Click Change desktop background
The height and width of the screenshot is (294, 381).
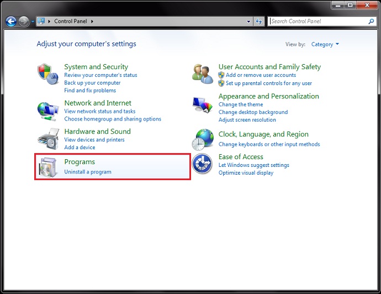point(253,112)
